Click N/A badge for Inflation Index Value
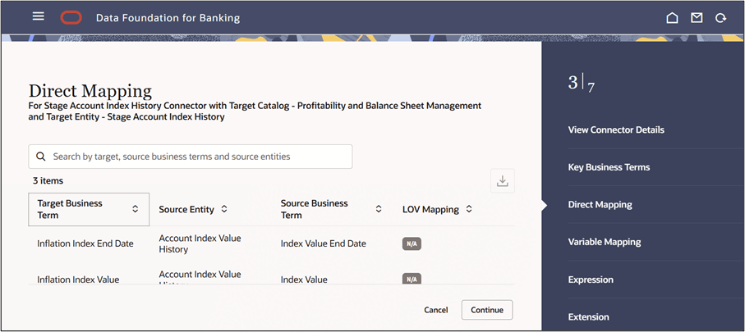 pyautogui.click(x=412, y=279)
